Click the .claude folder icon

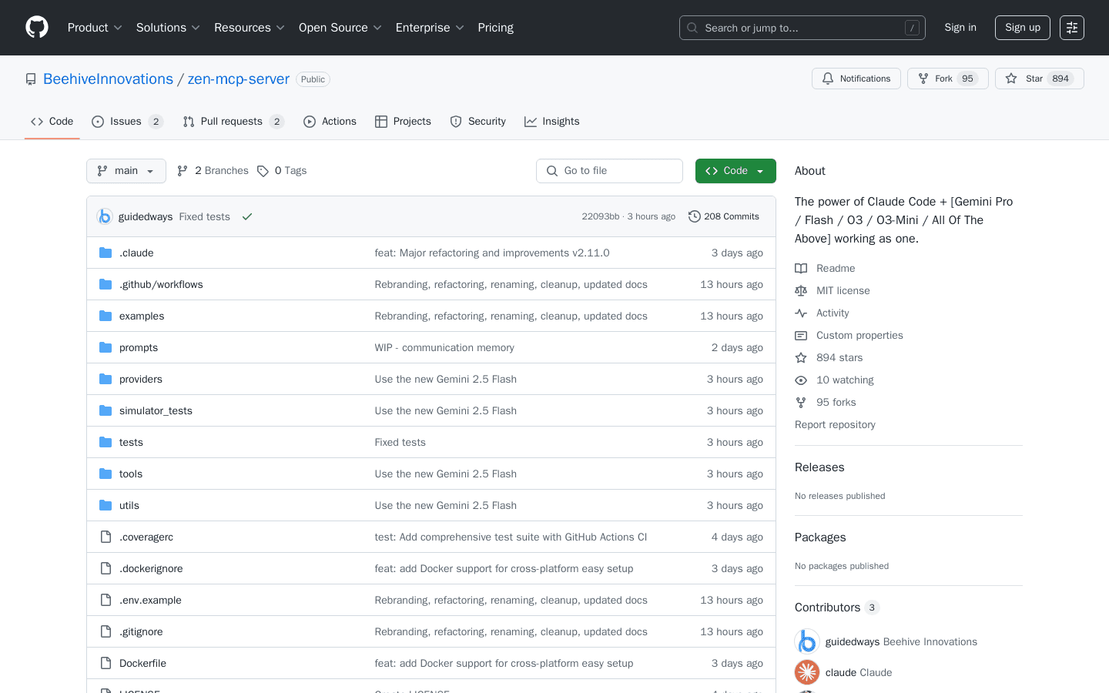click(x=106, y=253)
